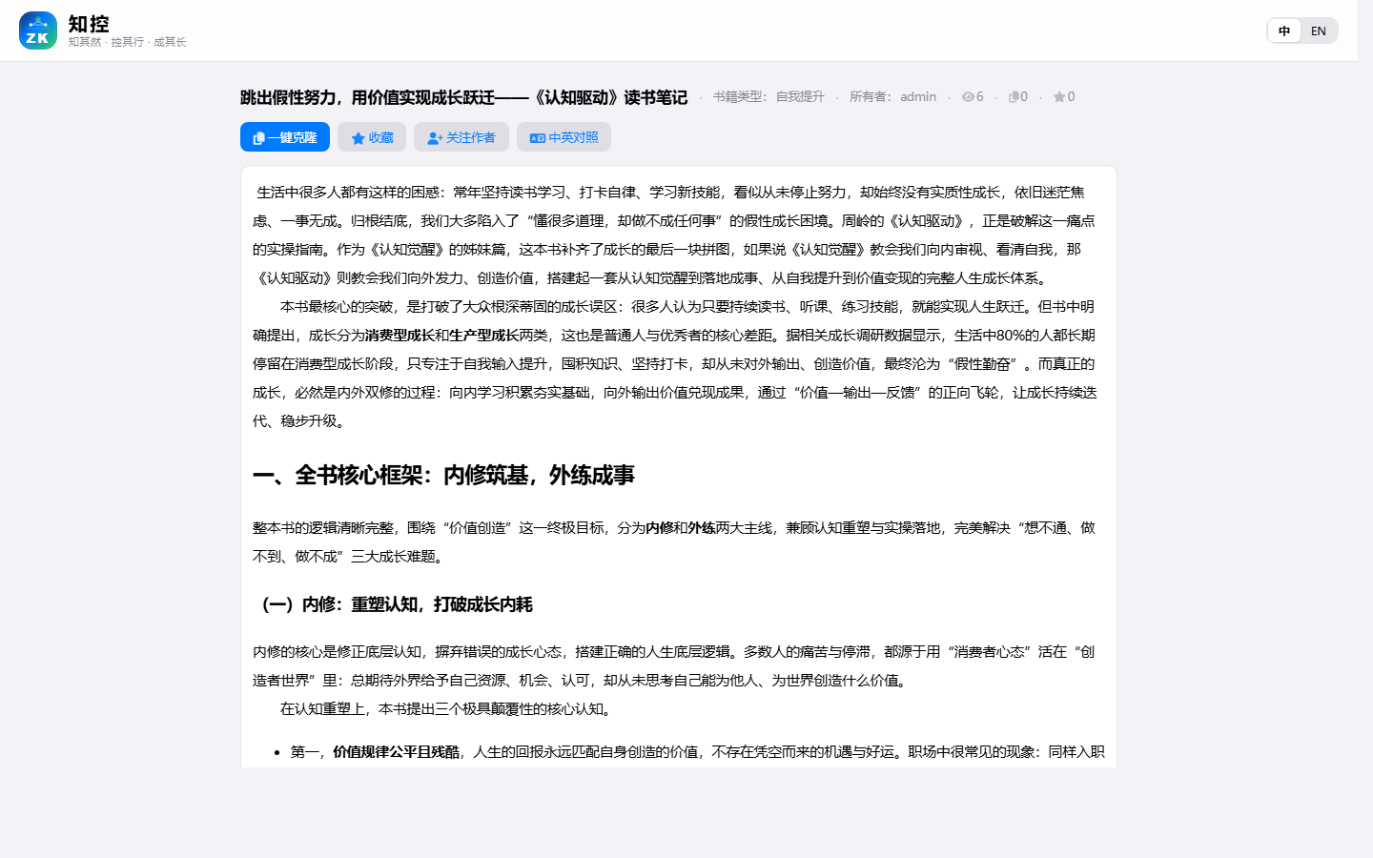Screen dimensions: 1373x858
Task: Click the copy icon in 一键克隆 button
Action: (x=258, y=138)
